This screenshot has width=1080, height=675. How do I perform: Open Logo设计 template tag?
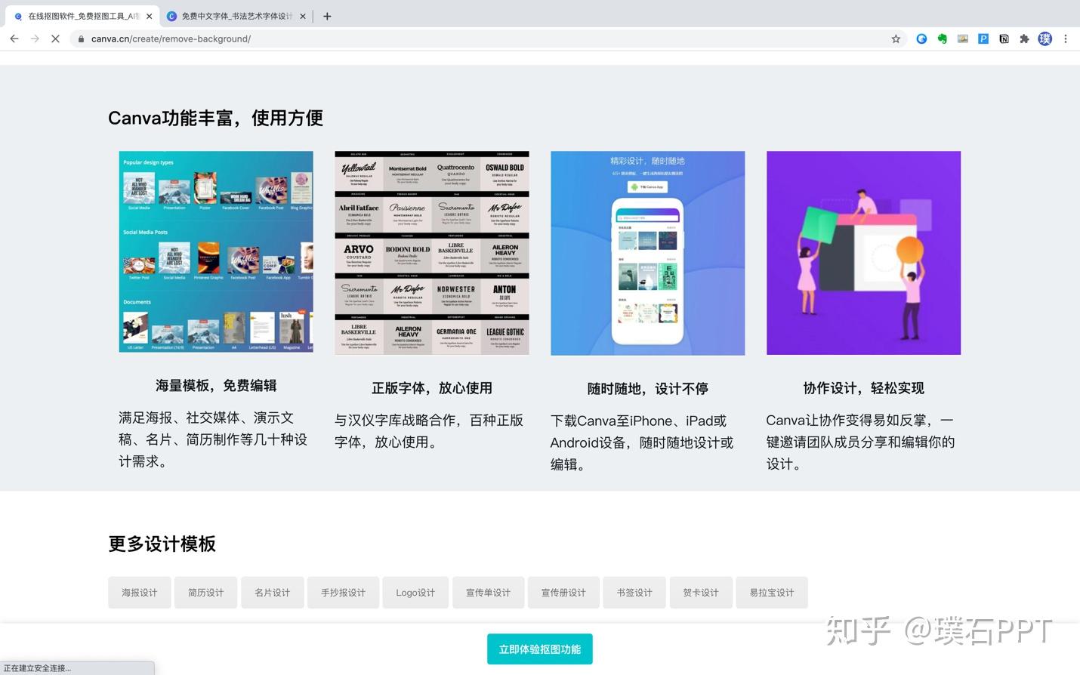click(415, 593)
